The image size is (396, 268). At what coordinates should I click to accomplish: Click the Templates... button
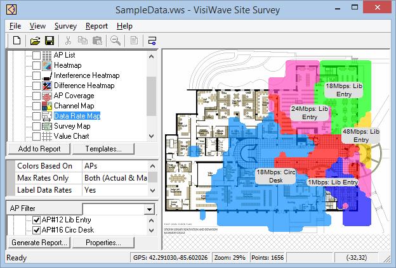tap(103, 149)
